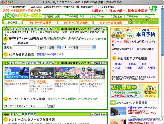The height and width of the screenshot is (124, 164).
Task: Click the 24h speech bubble icon
Action: [129, 30]
